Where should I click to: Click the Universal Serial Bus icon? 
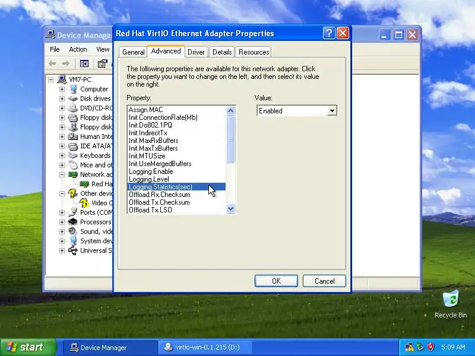(x=73, y=250)
